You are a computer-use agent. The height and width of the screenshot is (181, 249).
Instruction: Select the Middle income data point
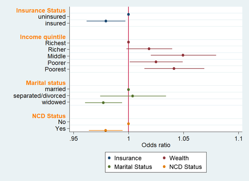pyautogui.click(x=183, y=55)
